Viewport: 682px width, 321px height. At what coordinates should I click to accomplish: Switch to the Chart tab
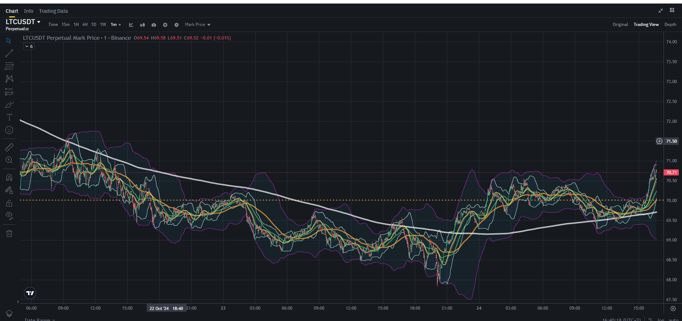pyautogui.click(x=12, y=11)
